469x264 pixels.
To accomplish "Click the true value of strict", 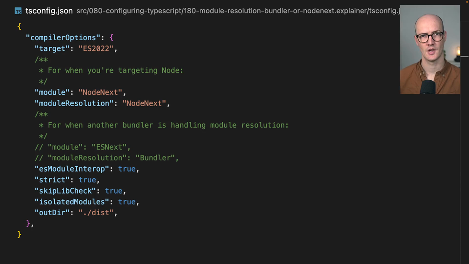I will tap(87, 180).
